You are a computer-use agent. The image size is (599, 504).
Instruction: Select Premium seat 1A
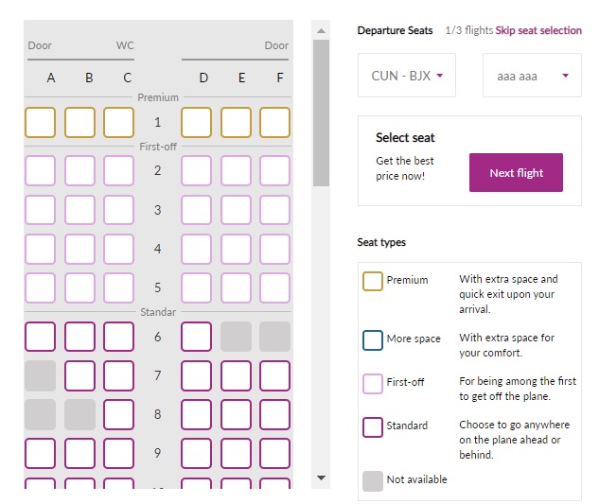pos(40,123)
